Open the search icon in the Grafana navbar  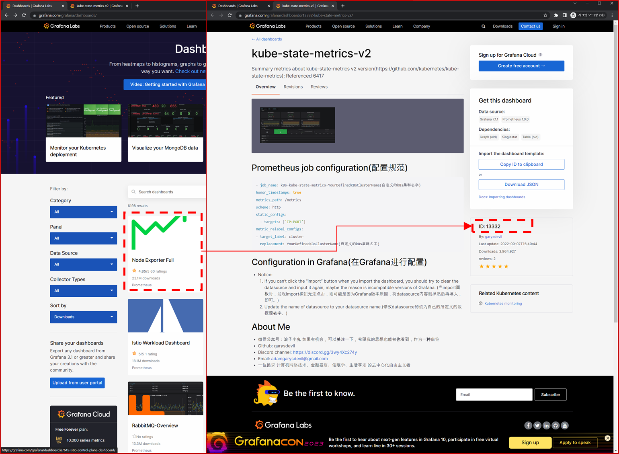pyautogui.click(x=483, y=26)
